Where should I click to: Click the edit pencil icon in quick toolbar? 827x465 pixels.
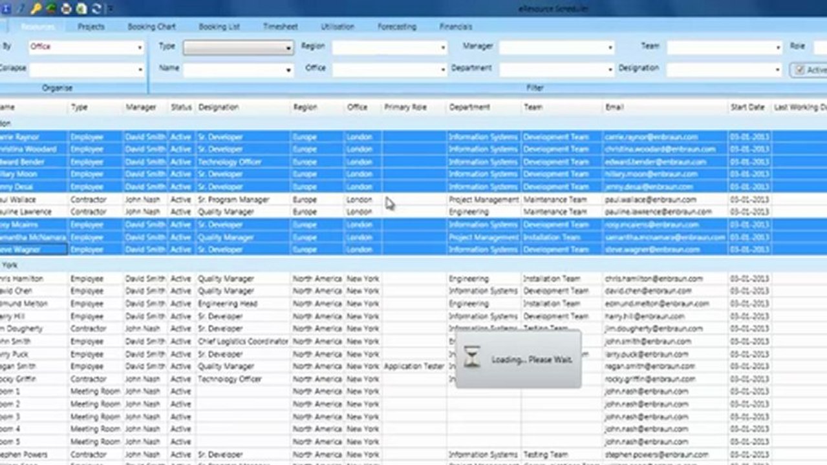point(21,8)
